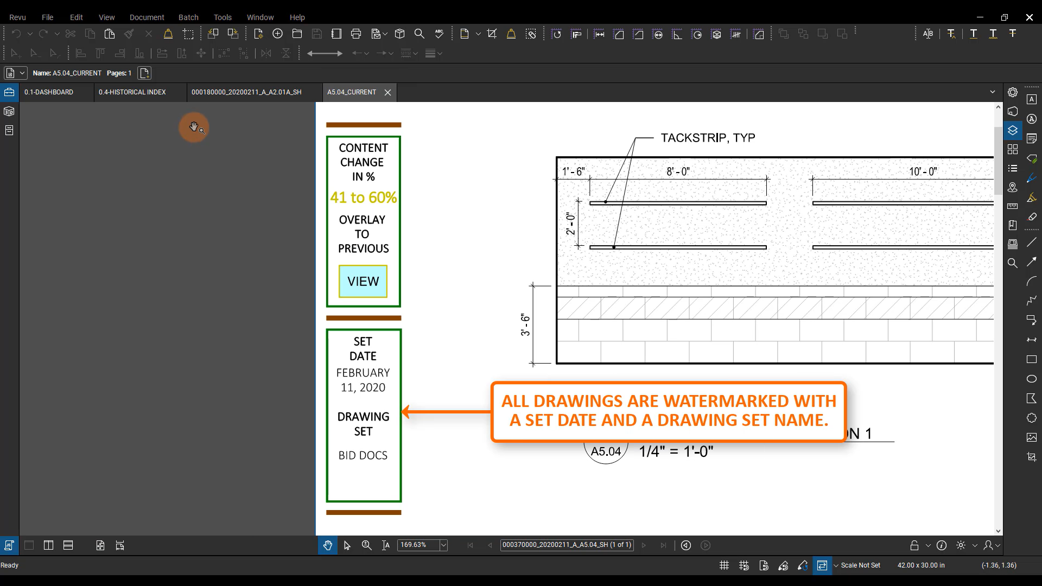1042x586 pixels.
Task: Open the Layers panel
Action: pyautogui.click(x=1012, y=130)
